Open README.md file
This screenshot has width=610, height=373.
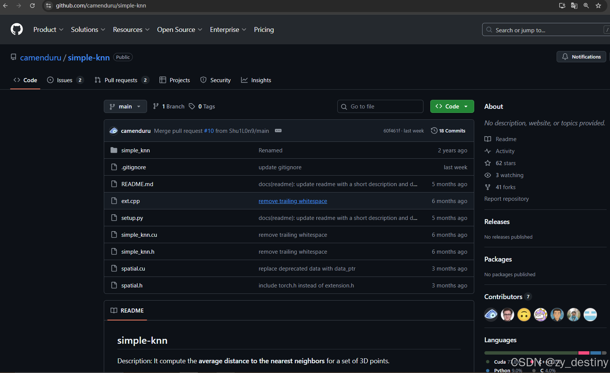(137, 184)
